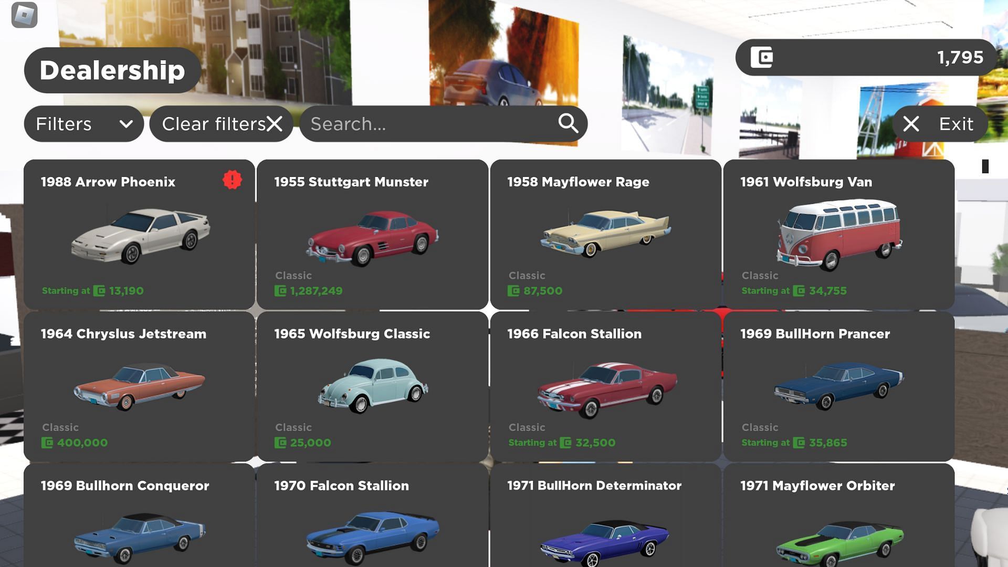Click the 400,000 price text

click(82, 443)
